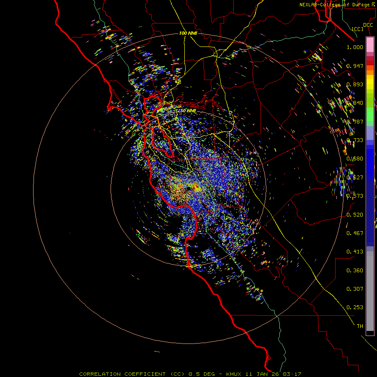Click the "TH" threshold label on scale

click(x=360, y=326)
